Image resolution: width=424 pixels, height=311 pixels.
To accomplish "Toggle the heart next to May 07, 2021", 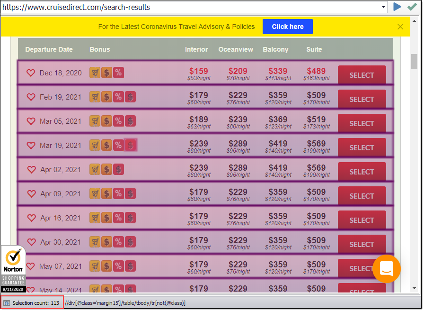I will [31, 266].
